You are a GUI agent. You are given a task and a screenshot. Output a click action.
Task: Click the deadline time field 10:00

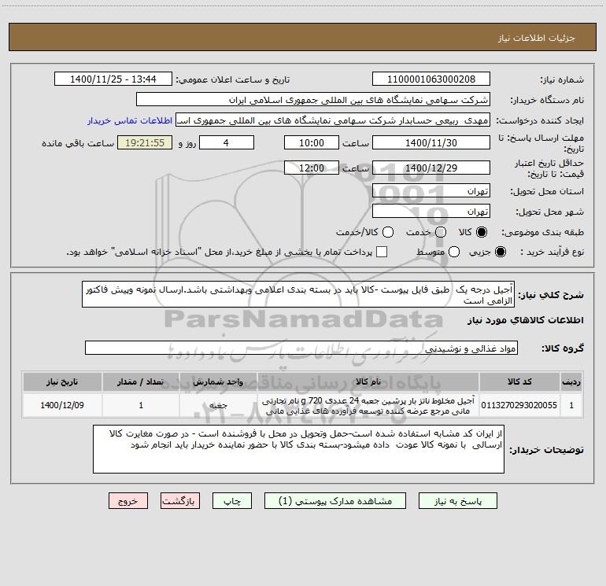[312, 142]
